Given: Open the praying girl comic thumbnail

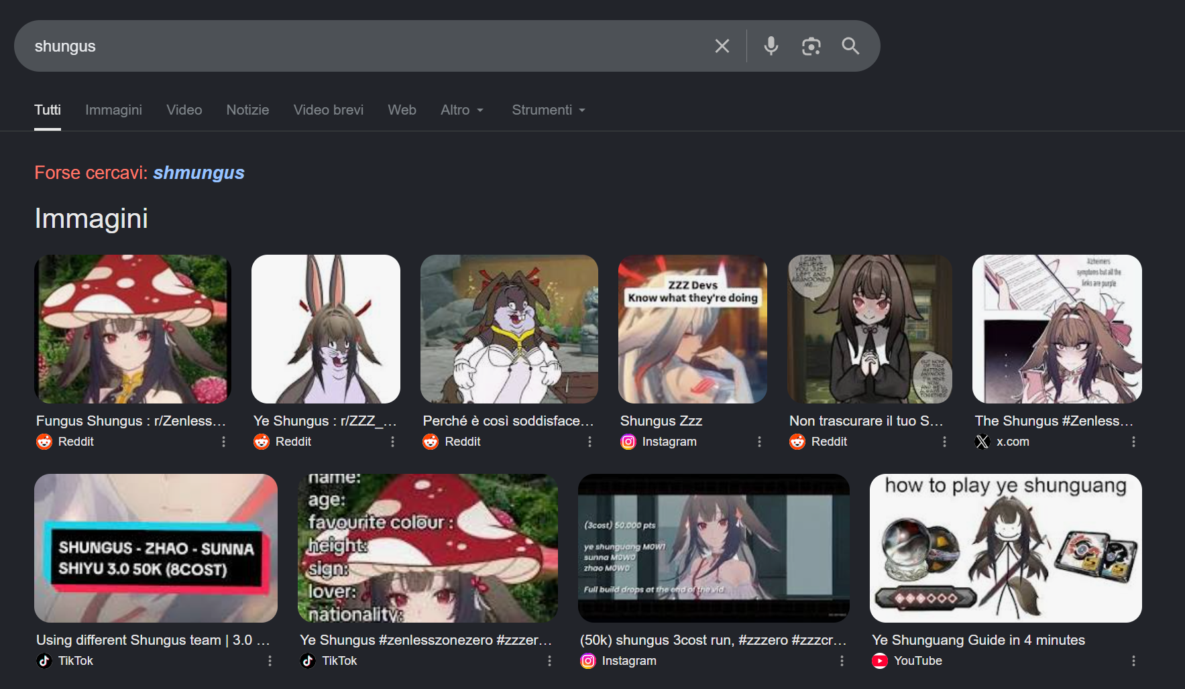Looking at the screenshot, I should click(x=870, y=329).
